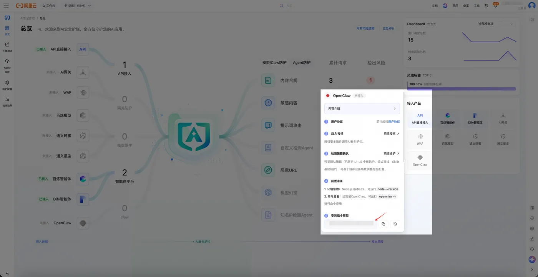Click 前往授权 for SLR 授权
The height and width of the screenshot is (277, 538).
(392, 133)
